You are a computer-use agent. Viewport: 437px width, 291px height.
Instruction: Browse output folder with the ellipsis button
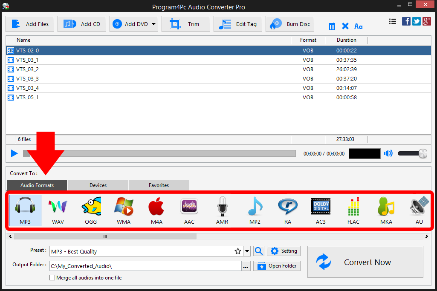(246, 265)
